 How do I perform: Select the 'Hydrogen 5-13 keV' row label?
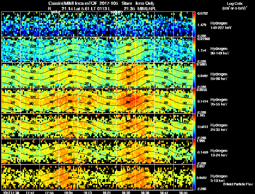[x=219, y=178]
